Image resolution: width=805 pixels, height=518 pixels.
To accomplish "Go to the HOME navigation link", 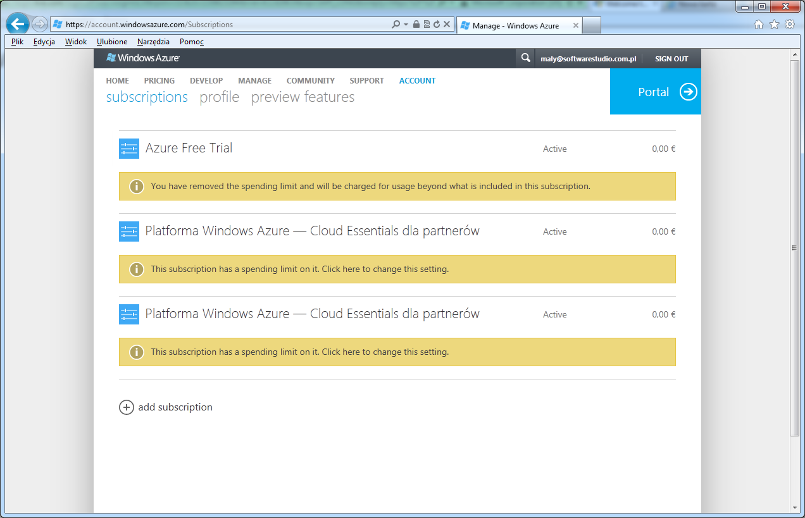I will (x=118, y=81).
